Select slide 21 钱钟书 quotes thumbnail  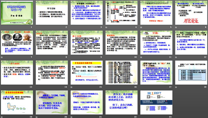(x=87, y=102)
